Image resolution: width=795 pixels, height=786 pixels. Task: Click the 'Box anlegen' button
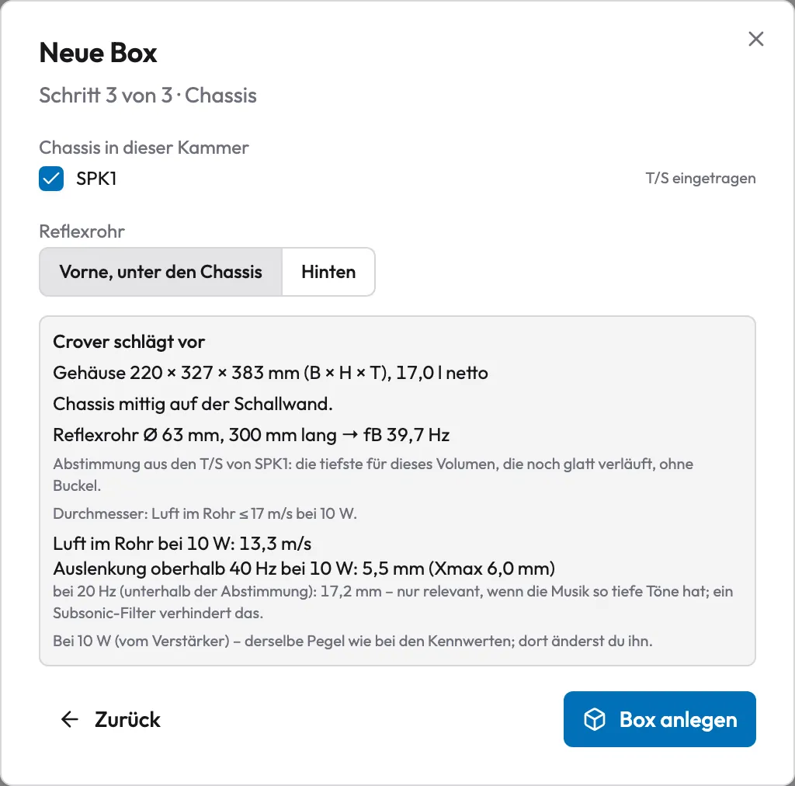tap(659, 719)
